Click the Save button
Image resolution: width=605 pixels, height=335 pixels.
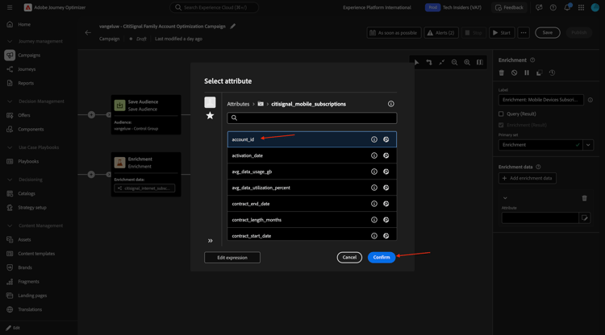(547, 33)
